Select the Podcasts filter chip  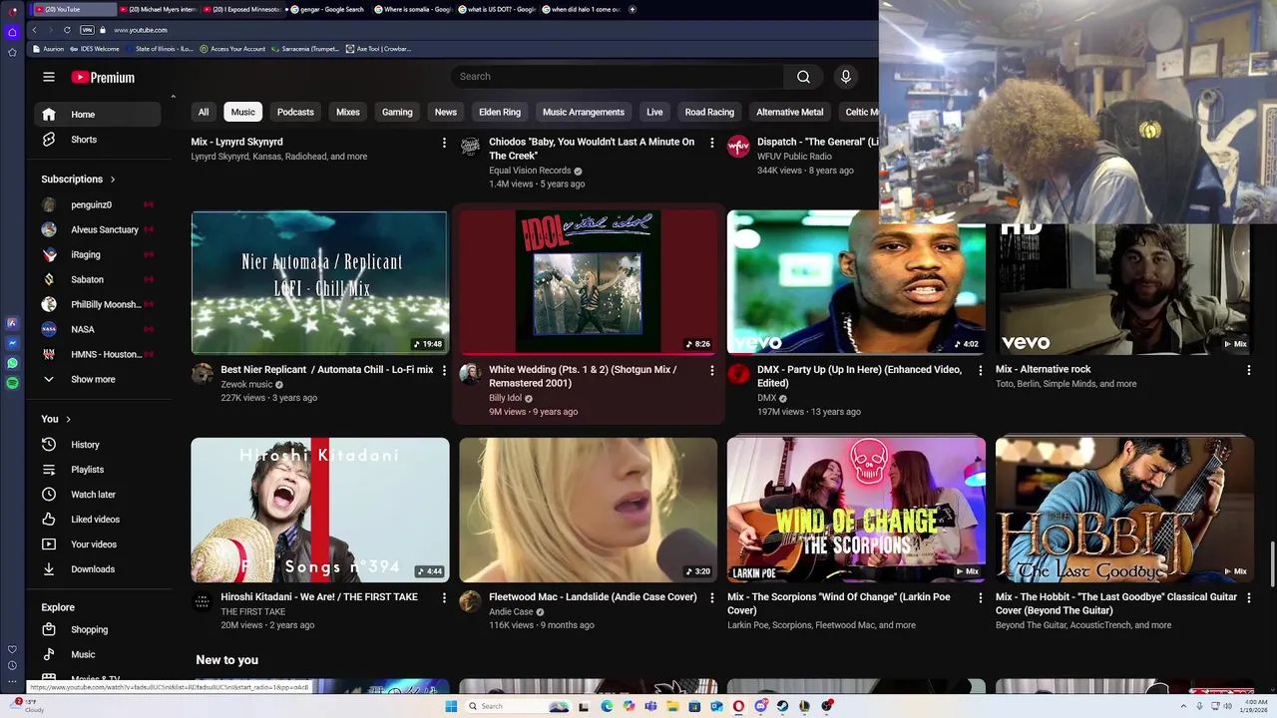[295, 113]
